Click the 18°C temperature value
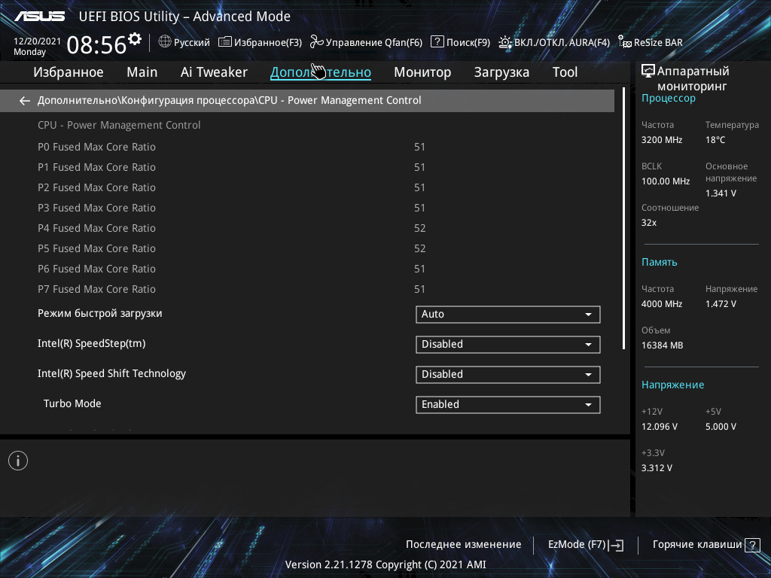 click(715, 140)
